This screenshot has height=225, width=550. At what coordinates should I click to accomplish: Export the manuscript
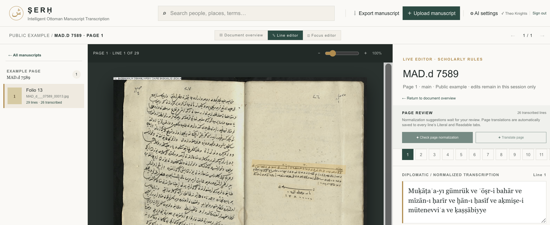click(376, 13)
